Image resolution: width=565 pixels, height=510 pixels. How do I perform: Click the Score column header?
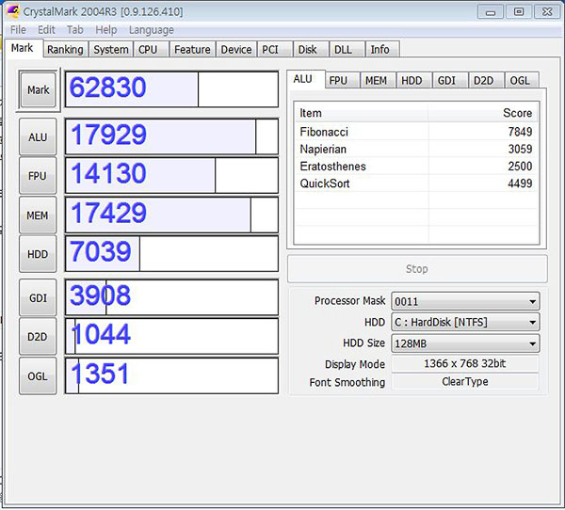point(484,113)
